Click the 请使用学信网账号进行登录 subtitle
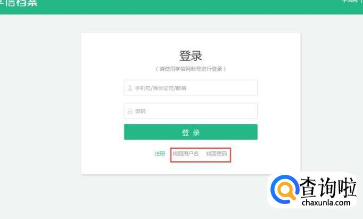Image resolution: width=363 pixels, height=219 pixels. (x=191, y=69)
